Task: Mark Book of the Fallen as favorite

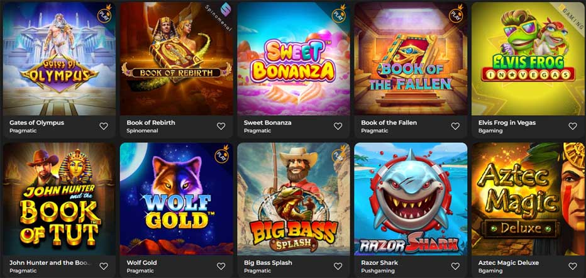Action: coord(455,126)
